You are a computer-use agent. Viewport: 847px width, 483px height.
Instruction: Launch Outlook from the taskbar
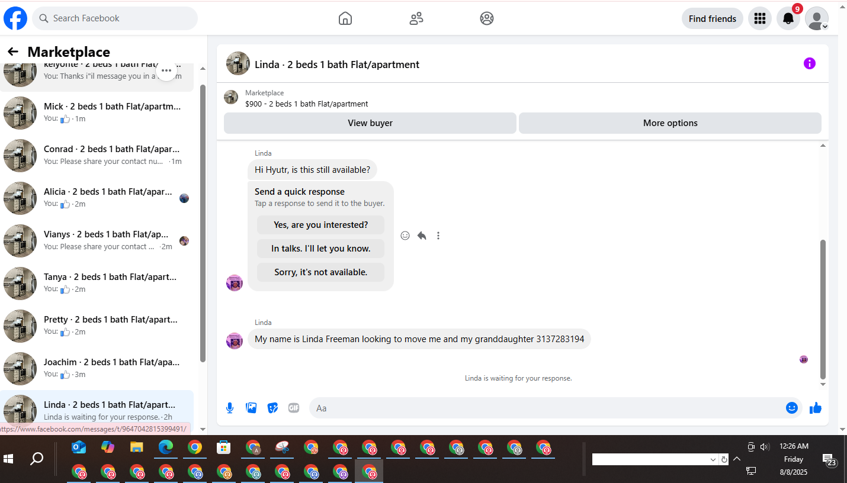[x=79, y=447]
